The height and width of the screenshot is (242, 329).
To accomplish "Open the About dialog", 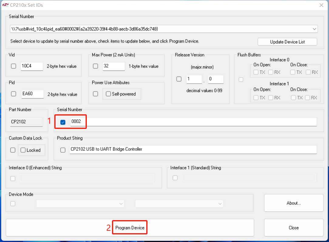I will coord(293,203).
